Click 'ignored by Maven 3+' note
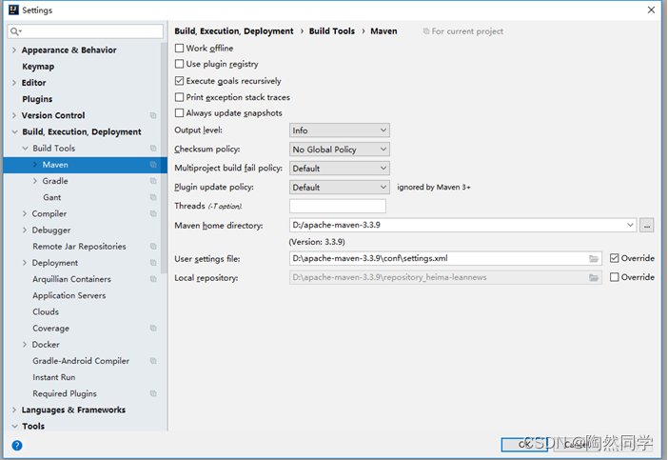The height and width of the screenshot is (460, 668). coord(434,188)
